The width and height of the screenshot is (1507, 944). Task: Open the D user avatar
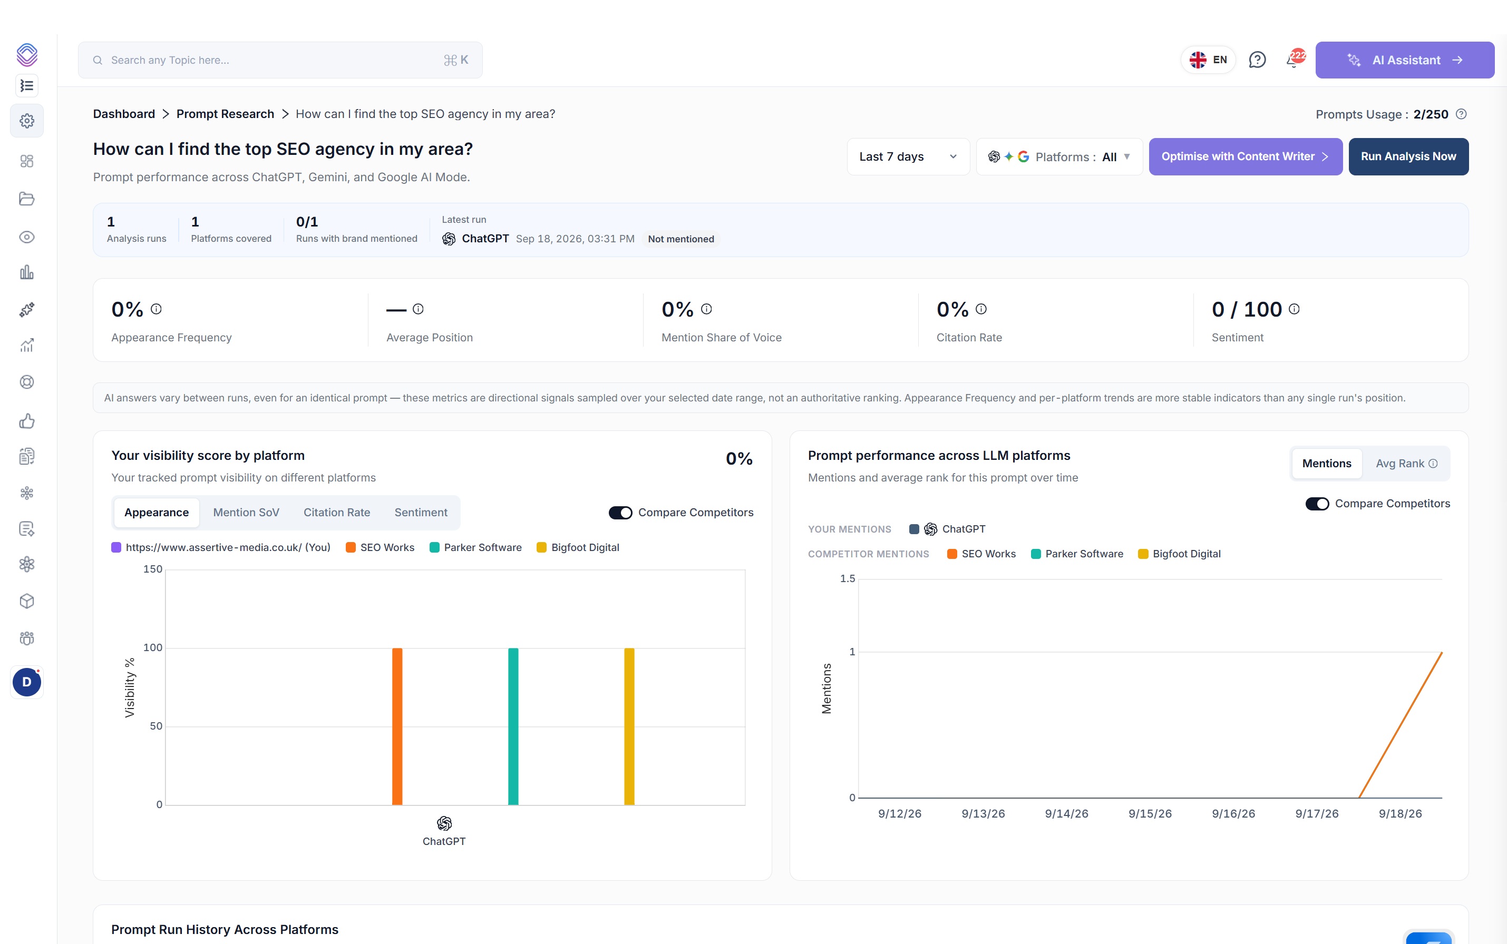click(x=27, y=682)
